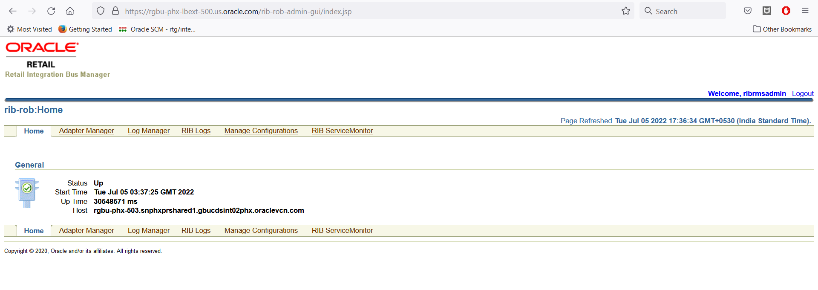Focus the browser Search box
This screenshot has width=818, height=290.
pos(683,11)
